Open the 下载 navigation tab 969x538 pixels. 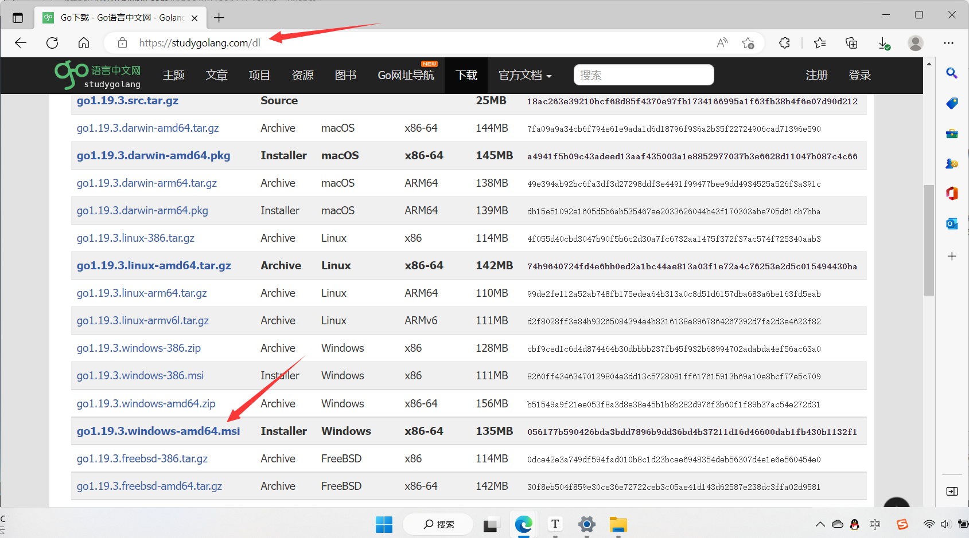click(x=466, y=75)
